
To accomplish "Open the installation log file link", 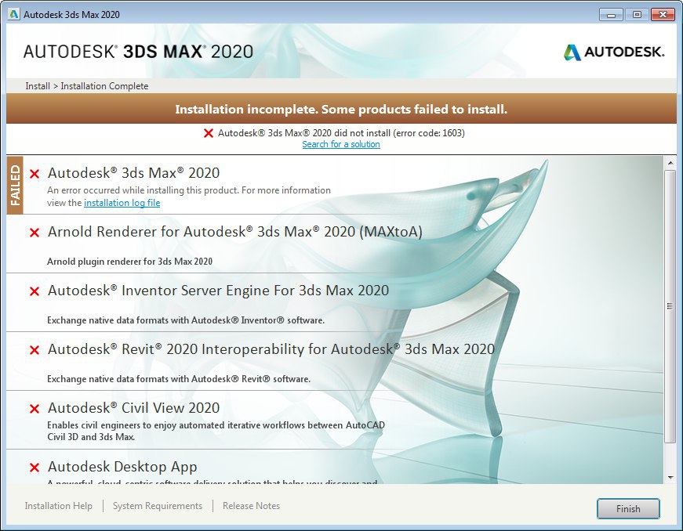I will [122, 203].
